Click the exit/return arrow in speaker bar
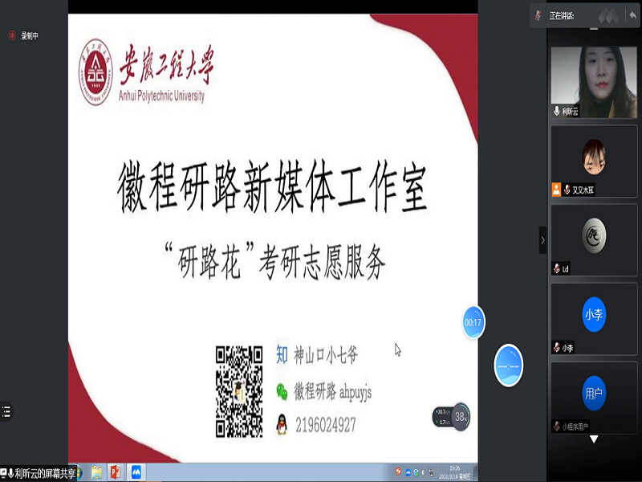The image size is (642, 482). [632, 15]
